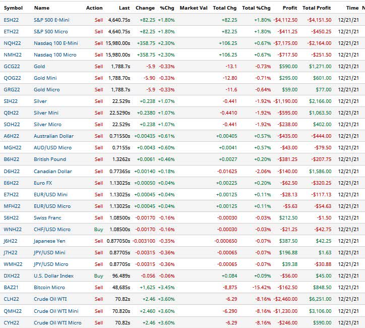Open the B6H22 symbol link

pos(12,159)
